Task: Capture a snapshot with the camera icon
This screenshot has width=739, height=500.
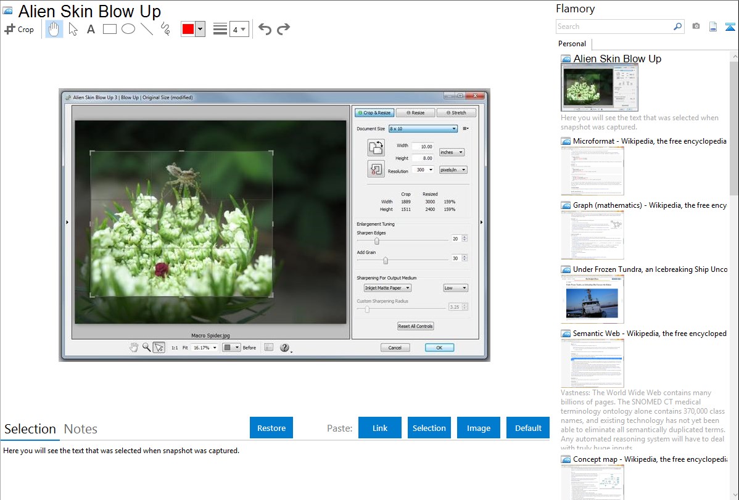Action: [696, 27]
